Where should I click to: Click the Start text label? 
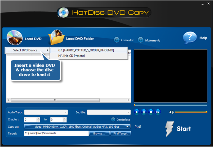click(x=184, y=129)
